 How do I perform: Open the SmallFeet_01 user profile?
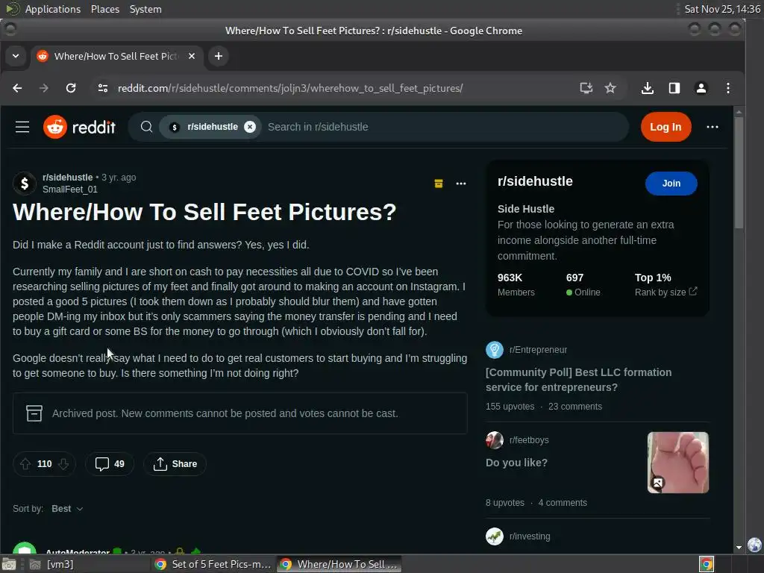tap(69, 189)
